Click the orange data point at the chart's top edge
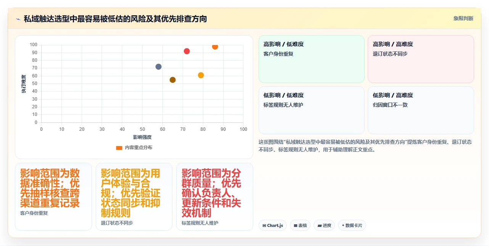489x246 pixels. pos(215,47)
